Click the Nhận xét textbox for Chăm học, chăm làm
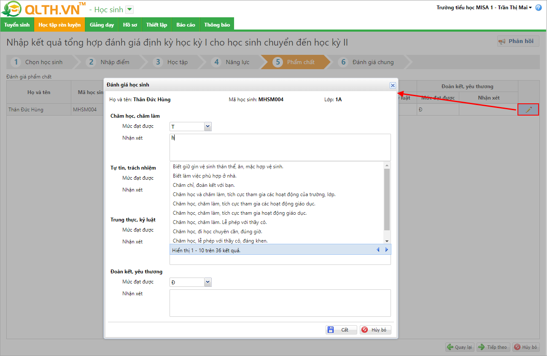This screenshot has width=547, height=356. (280, 147)
